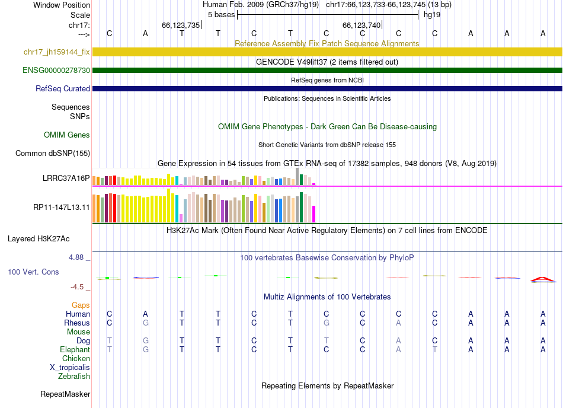Click the chr17:66,123,733-66,123,745 position text
This screenshot has height=408, width=563.
[389, 5]
